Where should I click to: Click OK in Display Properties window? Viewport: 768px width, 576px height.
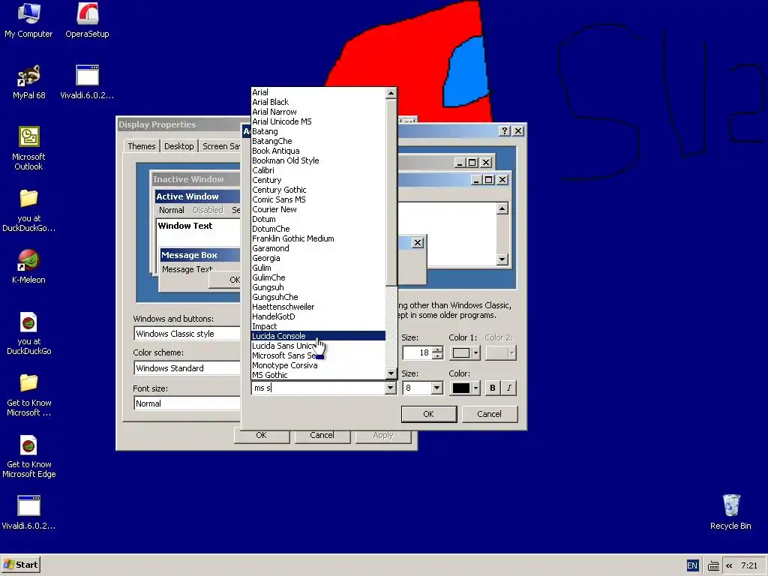click(262, 435)
